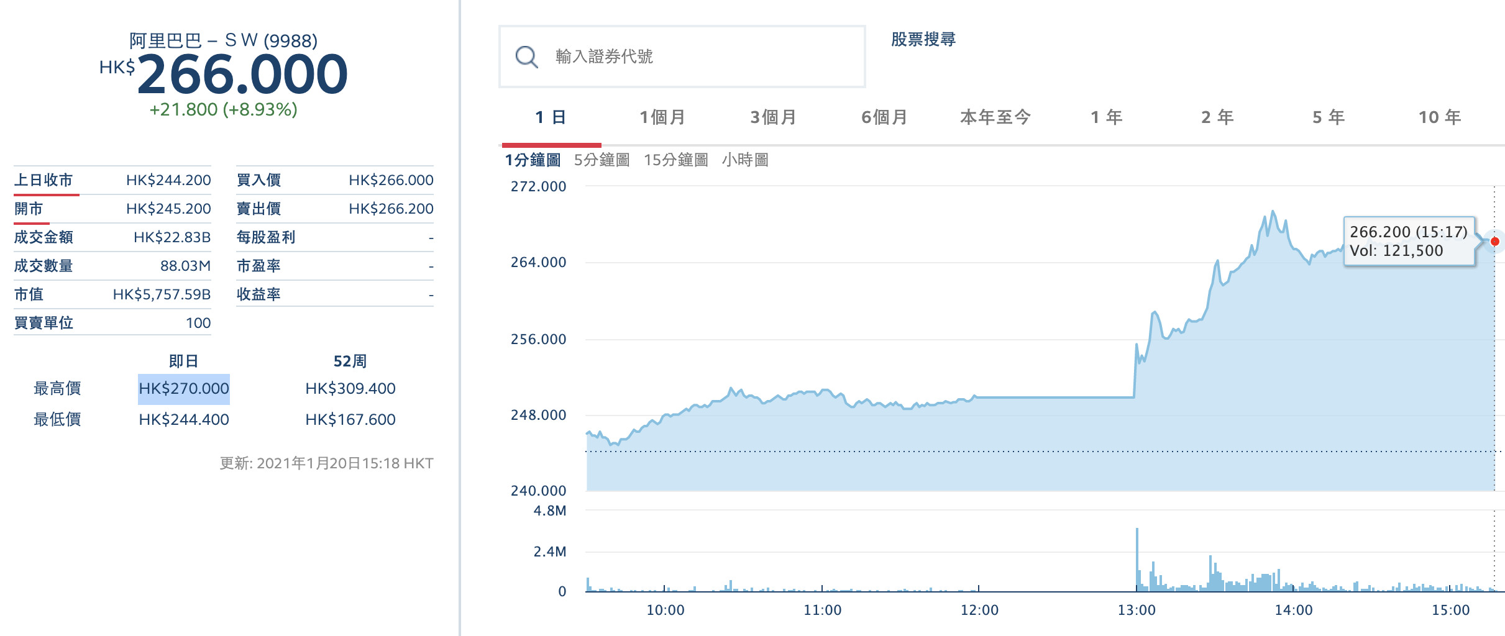Select the 5 年 range tab
This screenshot has height=636, width=1505.
pyautogui.click(x=1329, y=117)
